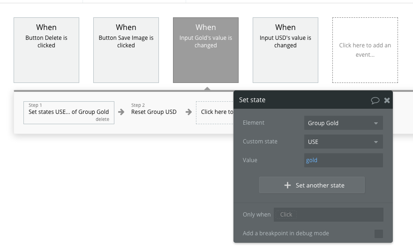
Task: Open comments for the Set state panel
Action: [375, 100]
